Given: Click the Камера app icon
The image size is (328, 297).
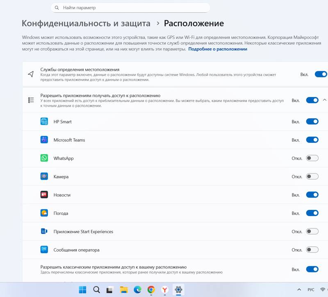Looking at the screenshot, I should click(44, 176).
